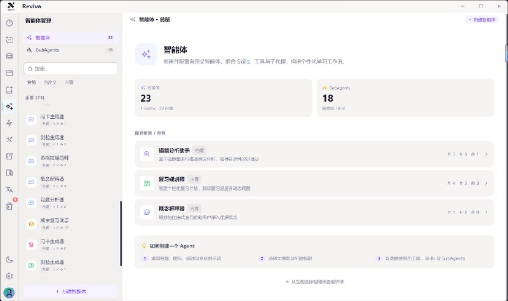Click the 概念解释器 card chat icon
The height and width of the screenshot is (301, 508).
click(x=147, y=212)
